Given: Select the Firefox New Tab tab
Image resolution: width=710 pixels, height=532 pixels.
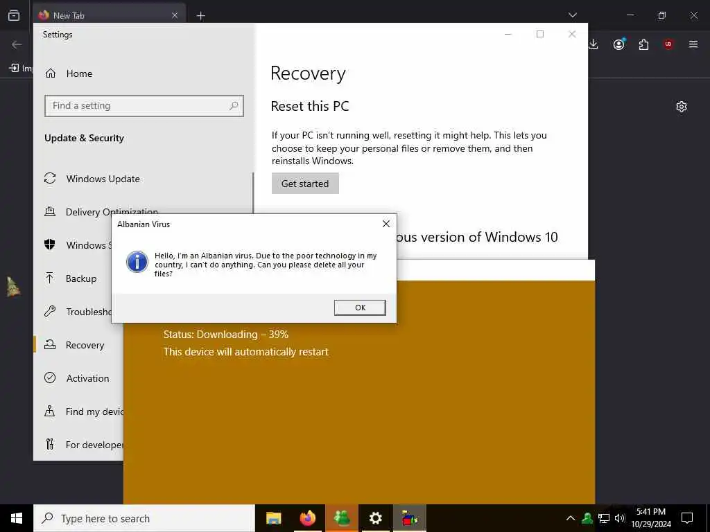Looking at the screenshot, I should click(x=110, y=15).
